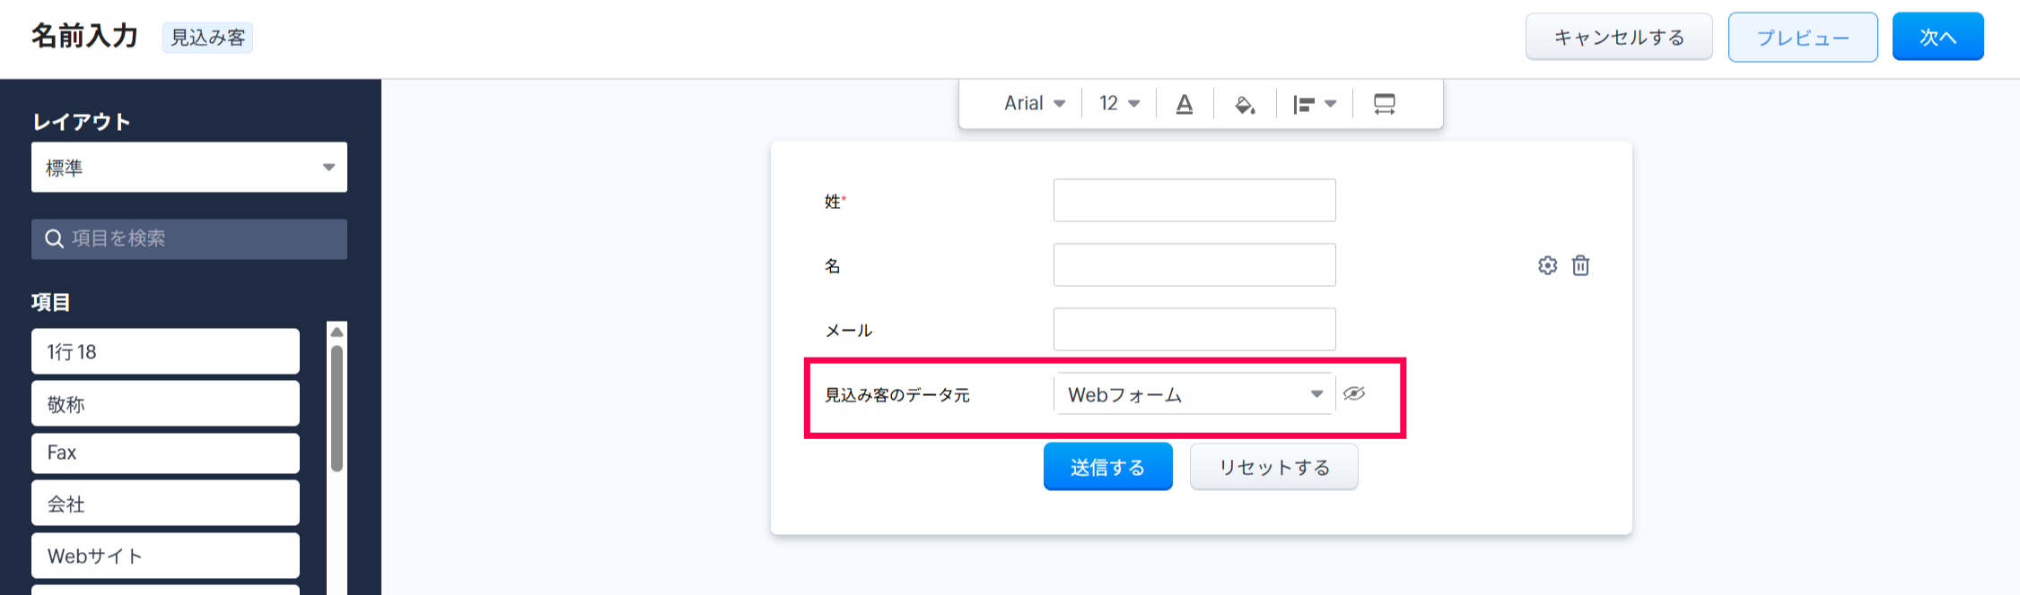
Task: Click the 送信する button
Action: point(1107,467)
